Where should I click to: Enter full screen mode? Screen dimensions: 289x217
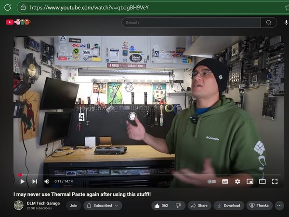[x=275, y=181]
